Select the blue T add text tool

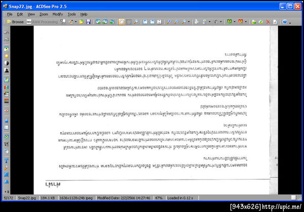[x=7, y=161]
